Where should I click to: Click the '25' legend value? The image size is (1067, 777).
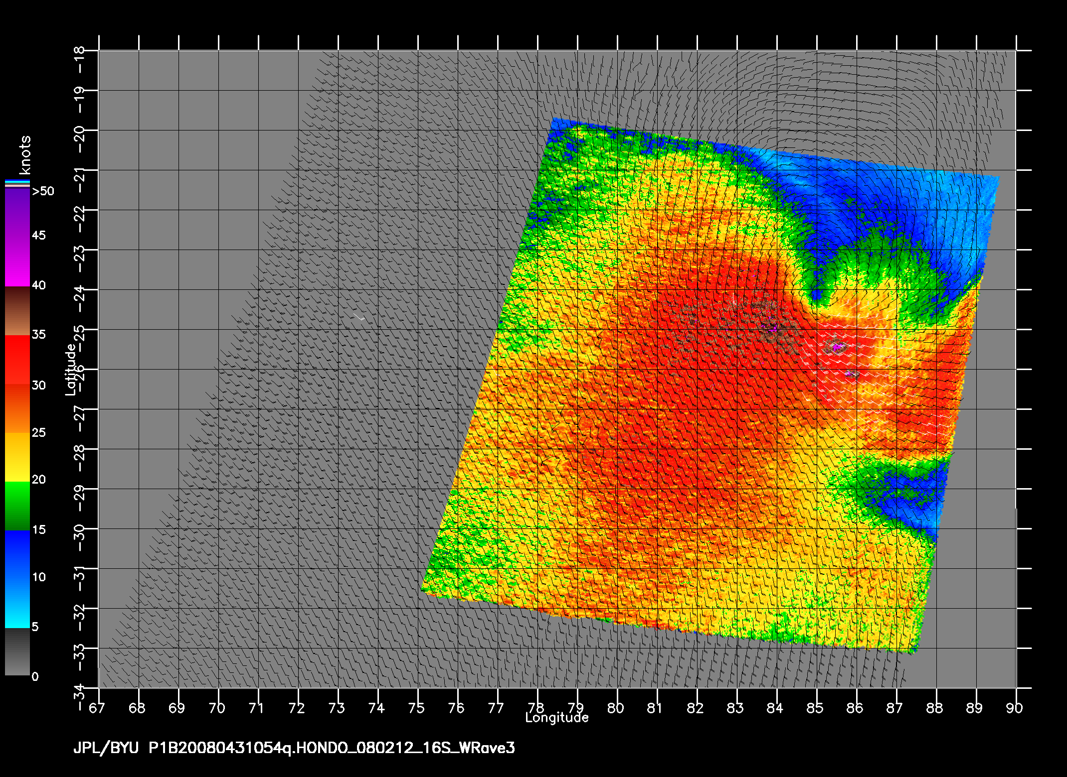tap(39, 432)
